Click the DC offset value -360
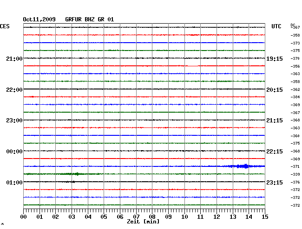Viewport: 302px width, 229px height. [295, 136]
